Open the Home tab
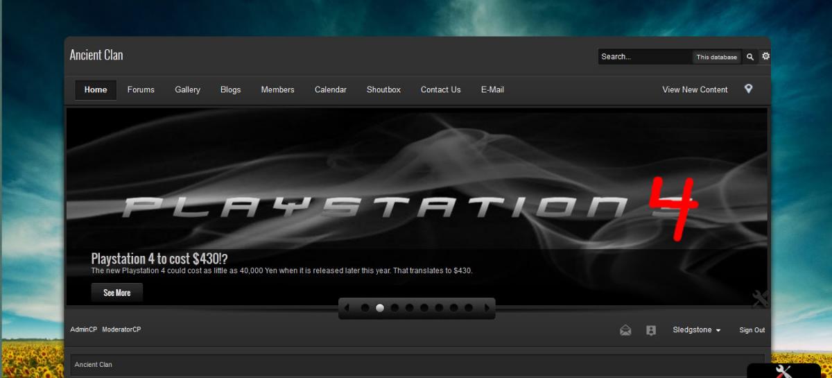Screen dimensions: 832x378 [x=96, y=89]
